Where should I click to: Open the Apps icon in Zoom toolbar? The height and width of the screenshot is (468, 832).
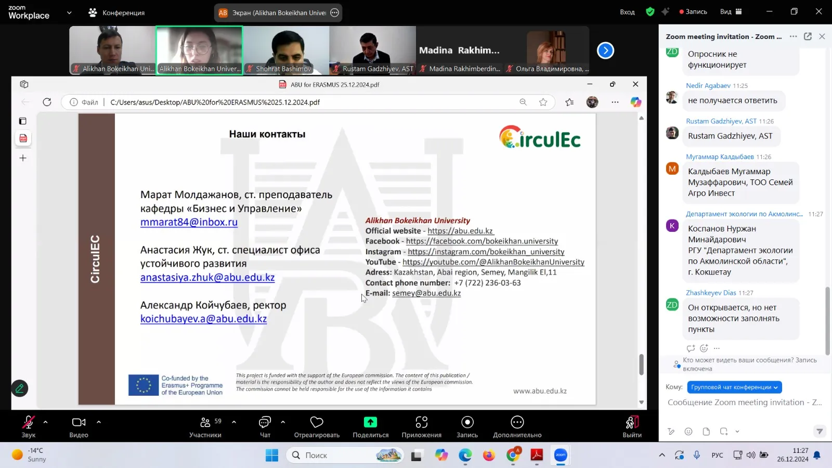pos(421,422)
